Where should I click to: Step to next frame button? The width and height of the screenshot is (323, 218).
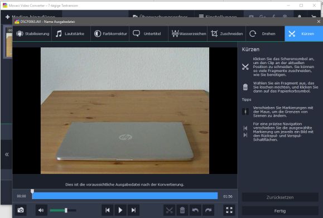point(133,210)
